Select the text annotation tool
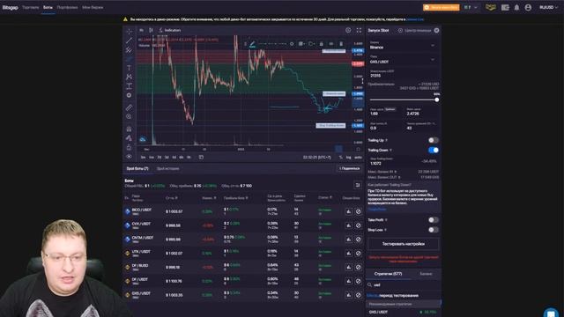 point(129,68)
